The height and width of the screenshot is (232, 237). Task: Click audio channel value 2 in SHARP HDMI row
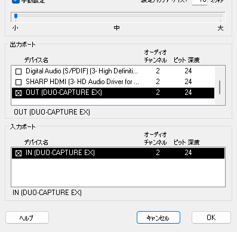pos(158,82)
